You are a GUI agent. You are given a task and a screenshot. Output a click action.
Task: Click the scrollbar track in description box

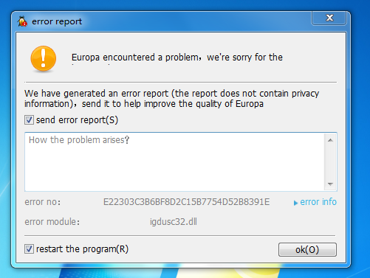coord(330,162)
